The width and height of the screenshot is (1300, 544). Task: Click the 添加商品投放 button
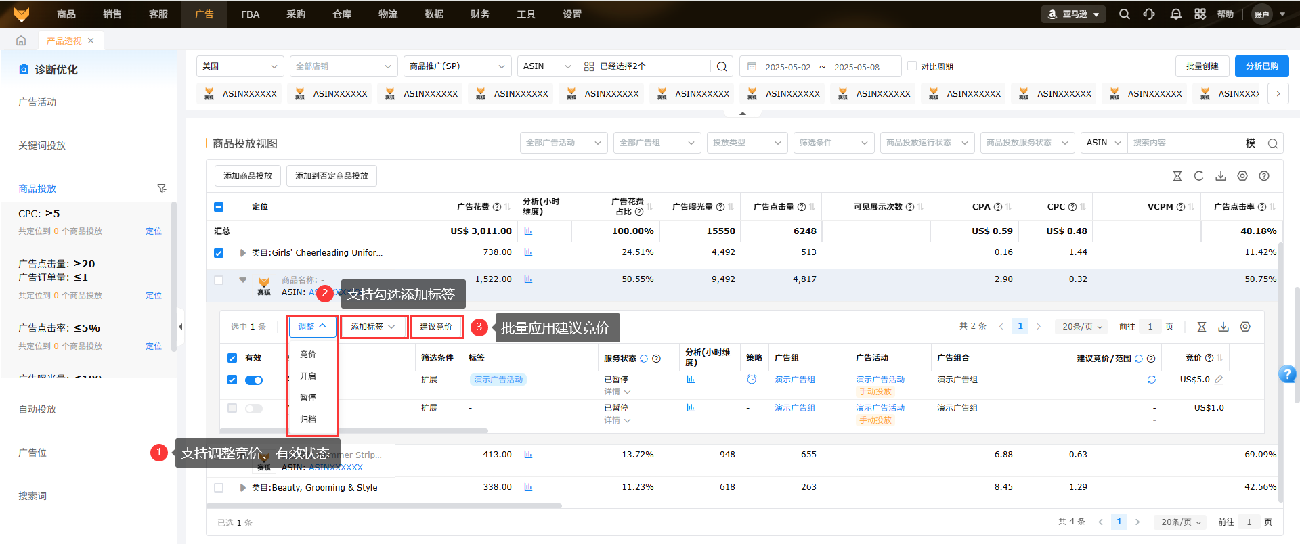(248, 176)
